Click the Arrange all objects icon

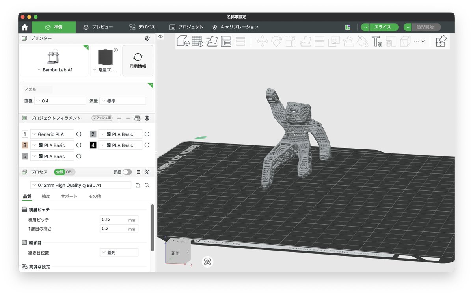(226, 41)
